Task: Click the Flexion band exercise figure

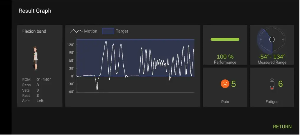Action: pyautogui.click(x=35, y=58)
